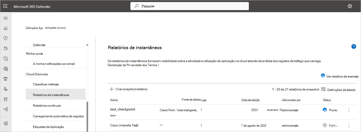Click the 7 de agosto de 2022 date

coord(254,125)
